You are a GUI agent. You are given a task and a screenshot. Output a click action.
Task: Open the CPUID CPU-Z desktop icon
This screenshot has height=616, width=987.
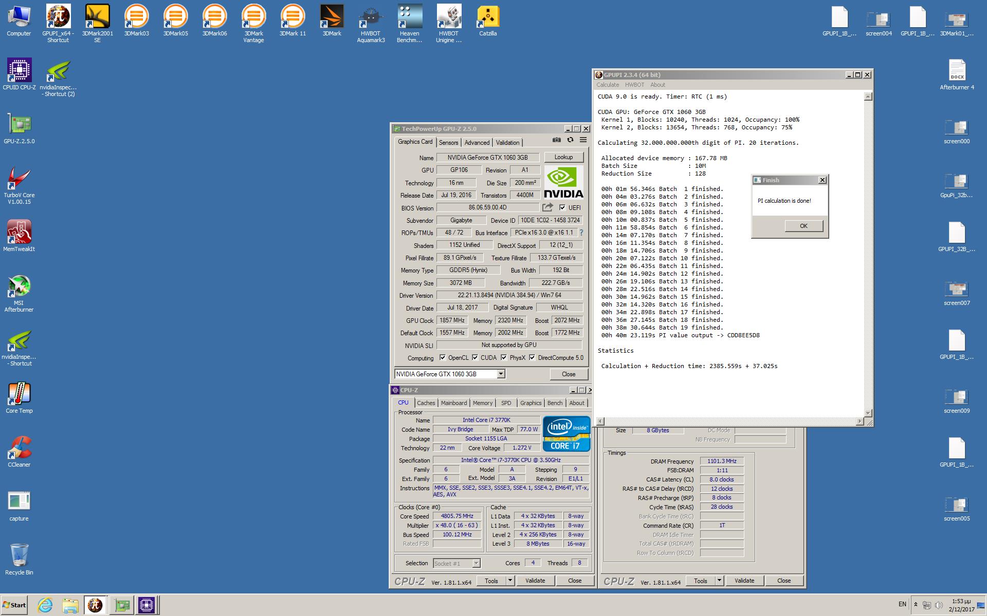pos(19,74)
